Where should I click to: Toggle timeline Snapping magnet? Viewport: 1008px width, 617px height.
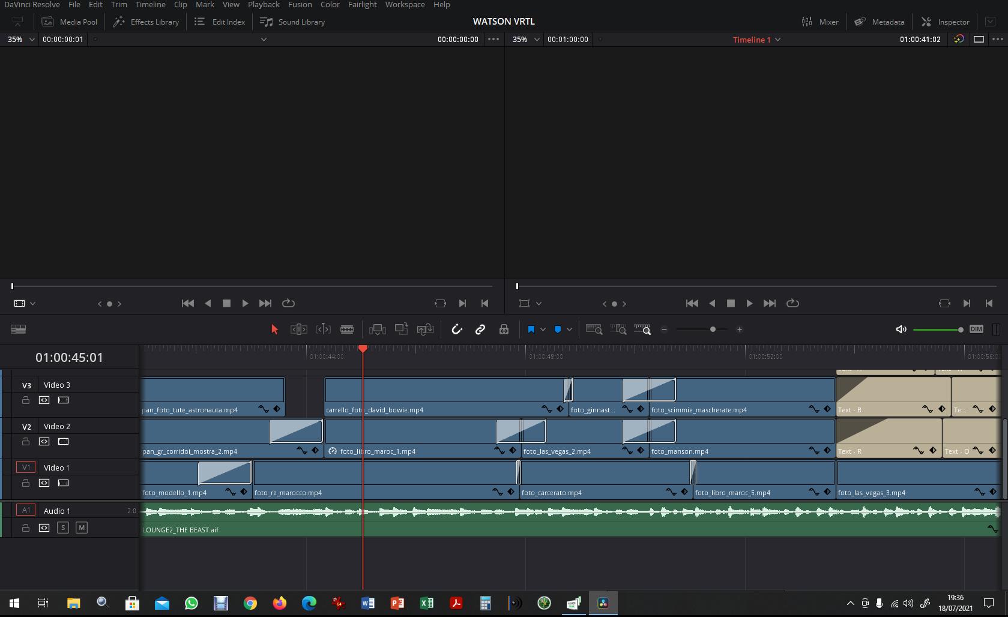click(x=457, y=330)
